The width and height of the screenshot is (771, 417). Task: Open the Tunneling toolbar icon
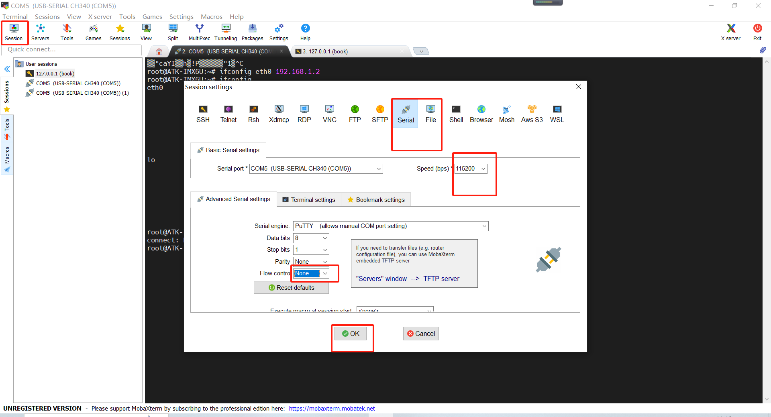[x=226, y=32]
